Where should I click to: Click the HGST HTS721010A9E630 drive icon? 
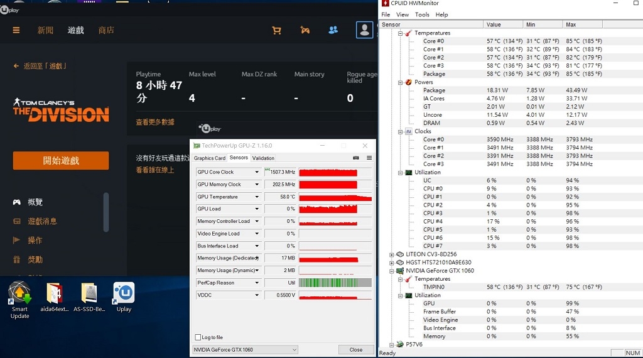[x=400, y=263]
